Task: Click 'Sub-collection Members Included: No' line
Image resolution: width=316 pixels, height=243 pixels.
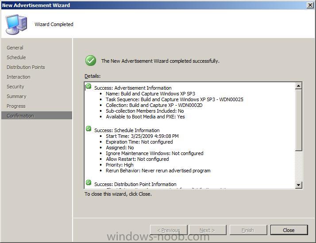Action: point(145,111)
